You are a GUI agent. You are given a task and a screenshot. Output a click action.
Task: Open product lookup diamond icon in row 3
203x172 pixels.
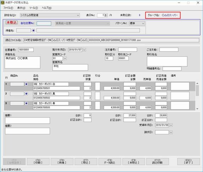point(26,103)
